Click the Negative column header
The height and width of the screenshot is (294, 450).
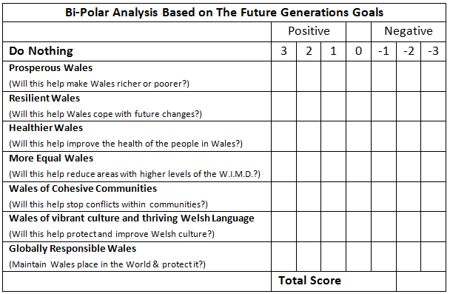tap(409, 31)
